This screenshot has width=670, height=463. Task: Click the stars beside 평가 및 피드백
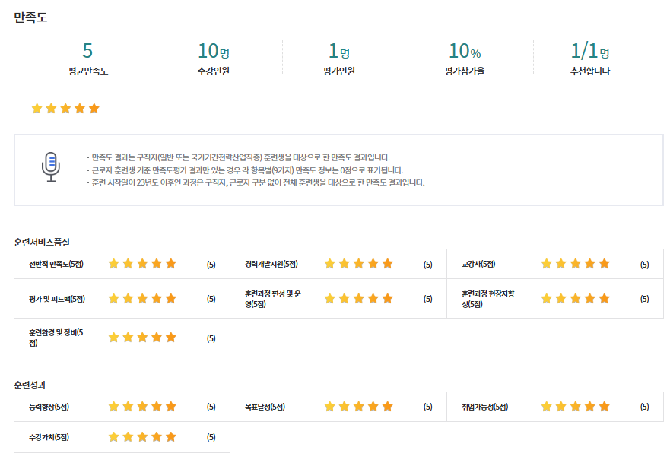pos(142,299)
